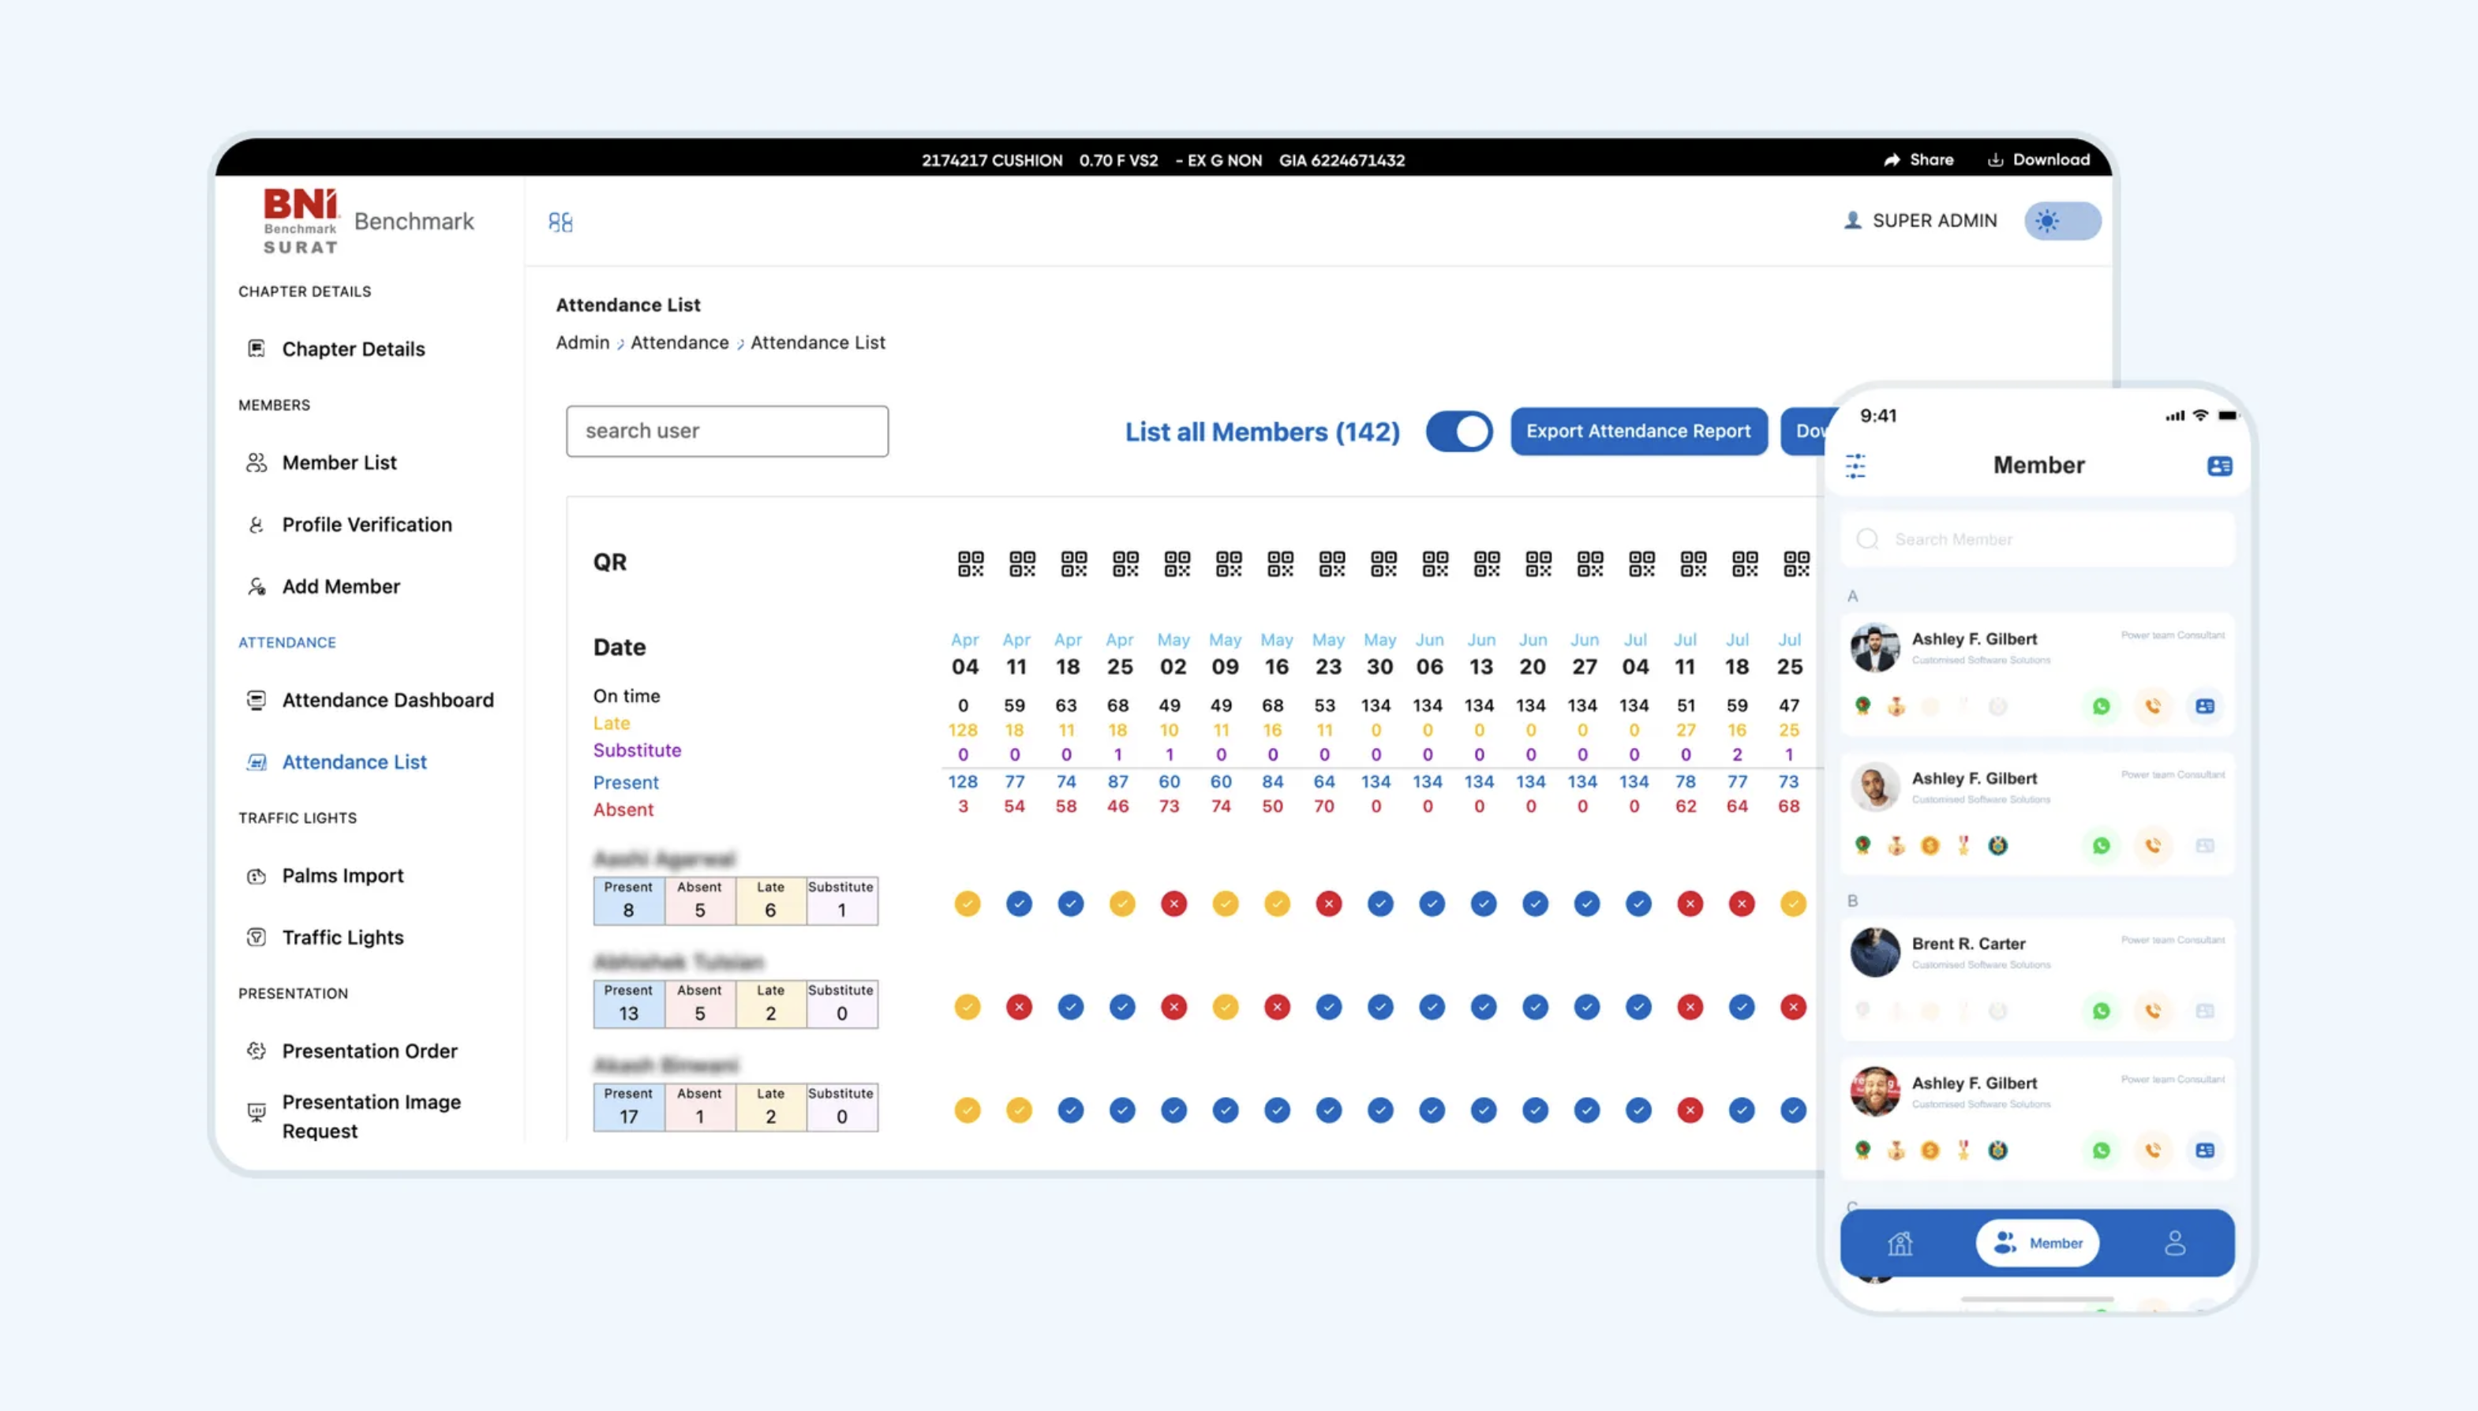The image size is (2478, 1411).
Task: Click Admin breadcrumb link
Action: point(582,342)
